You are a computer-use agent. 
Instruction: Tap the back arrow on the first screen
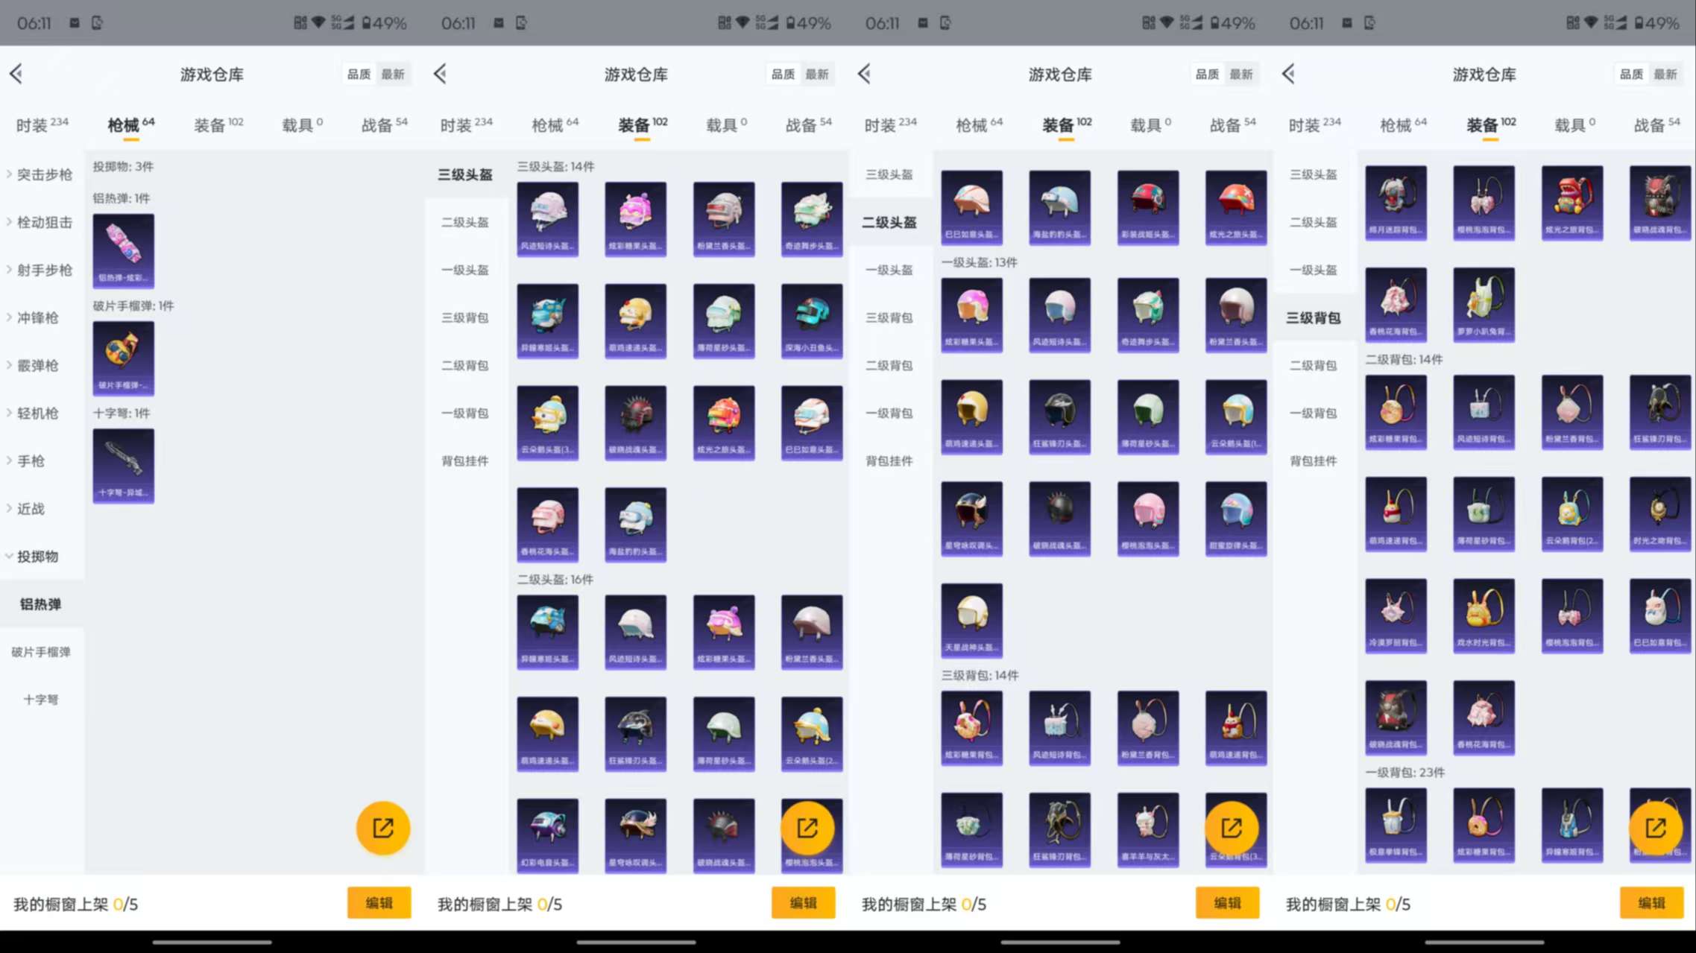tap(16, 74)
